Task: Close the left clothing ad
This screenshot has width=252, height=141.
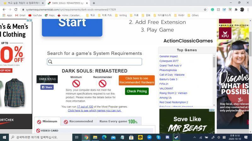Action: [x=31, y=20]
